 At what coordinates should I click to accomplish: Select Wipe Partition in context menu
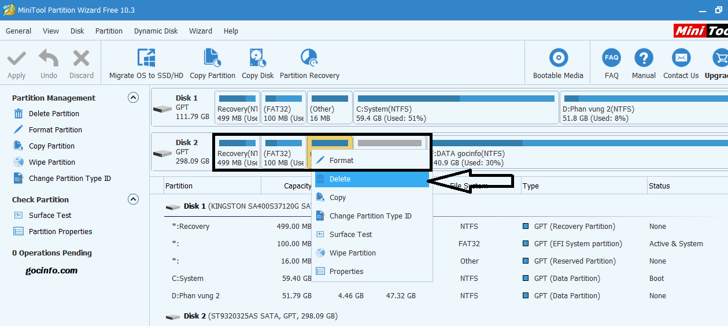[x=352, y=253]
